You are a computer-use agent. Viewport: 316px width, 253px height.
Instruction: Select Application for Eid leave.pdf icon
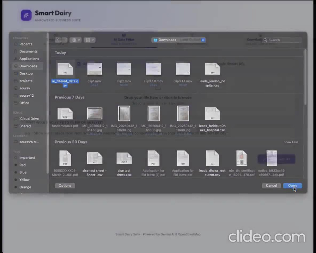(183, 158)
